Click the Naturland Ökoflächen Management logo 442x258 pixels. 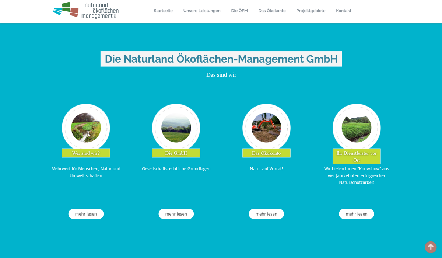coord(85,10)
